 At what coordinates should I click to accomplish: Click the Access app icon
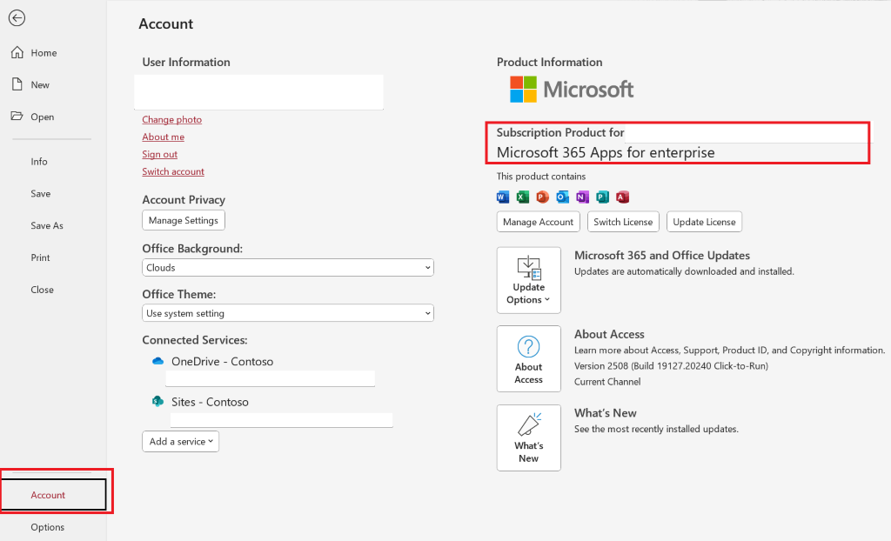623,197
